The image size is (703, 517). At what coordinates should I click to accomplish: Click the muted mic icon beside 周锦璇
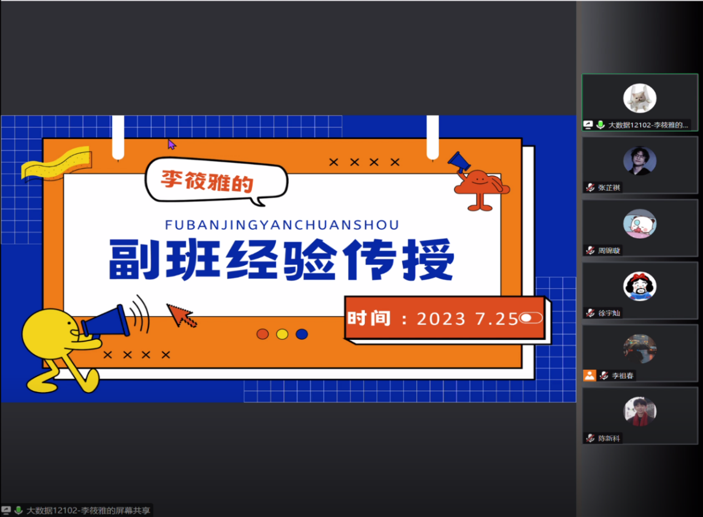(x=590, y=250)
